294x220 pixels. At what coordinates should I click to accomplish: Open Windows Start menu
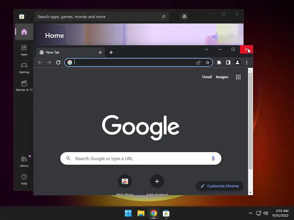[x=128, y=213]
